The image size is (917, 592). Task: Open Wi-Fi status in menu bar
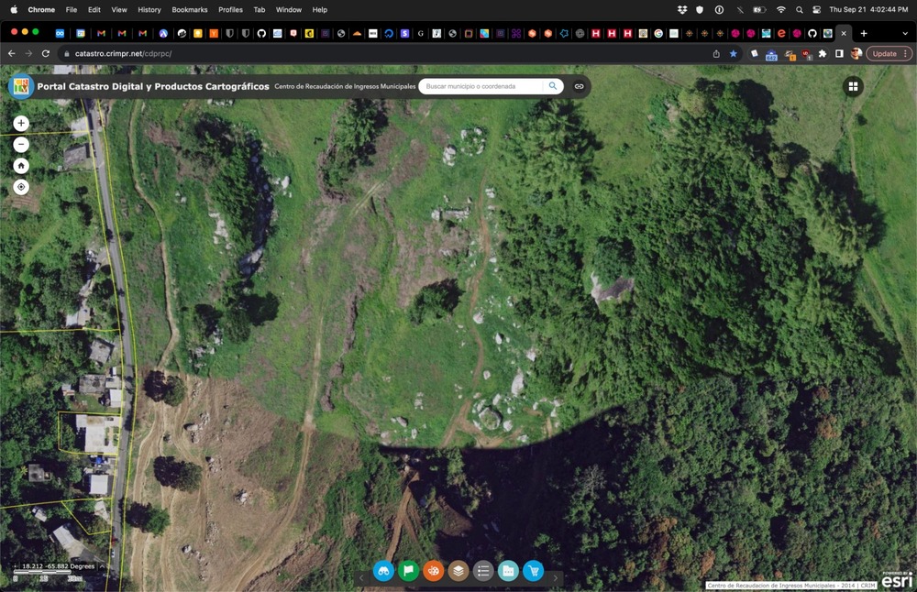click(x=780, y=10)
